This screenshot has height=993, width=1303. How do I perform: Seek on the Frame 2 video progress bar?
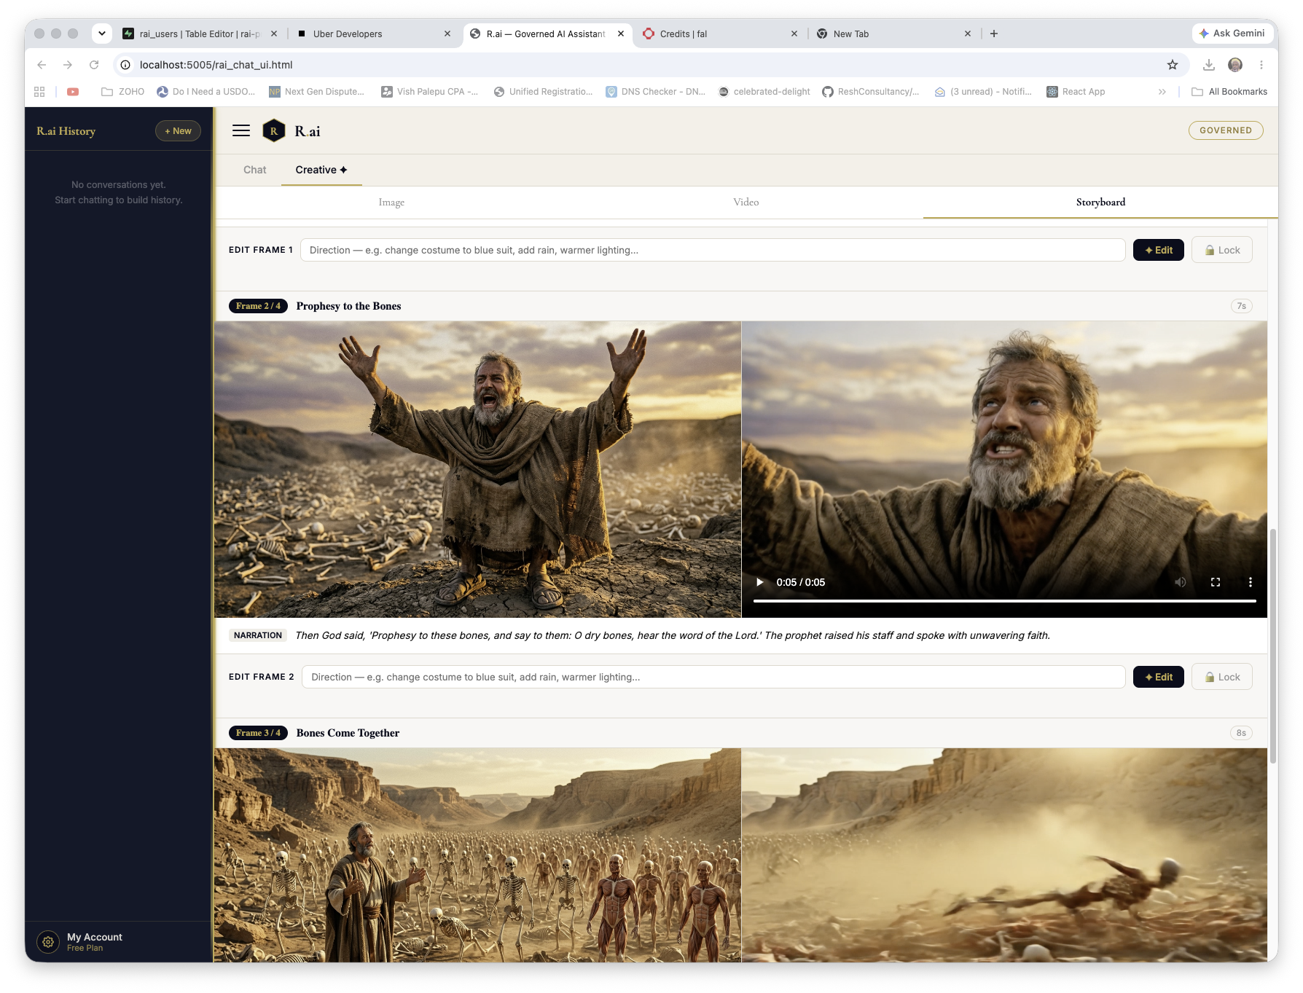point(1004,601)
